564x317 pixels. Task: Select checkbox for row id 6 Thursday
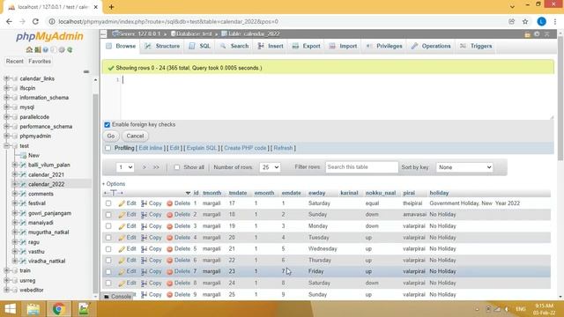108,261
